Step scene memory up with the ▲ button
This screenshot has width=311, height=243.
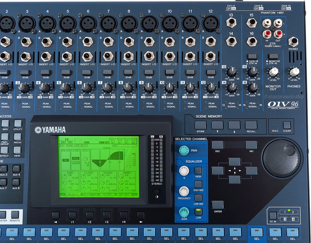click(234, 125)
